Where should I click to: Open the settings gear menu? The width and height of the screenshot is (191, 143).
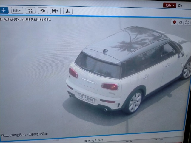coord(180,5)
